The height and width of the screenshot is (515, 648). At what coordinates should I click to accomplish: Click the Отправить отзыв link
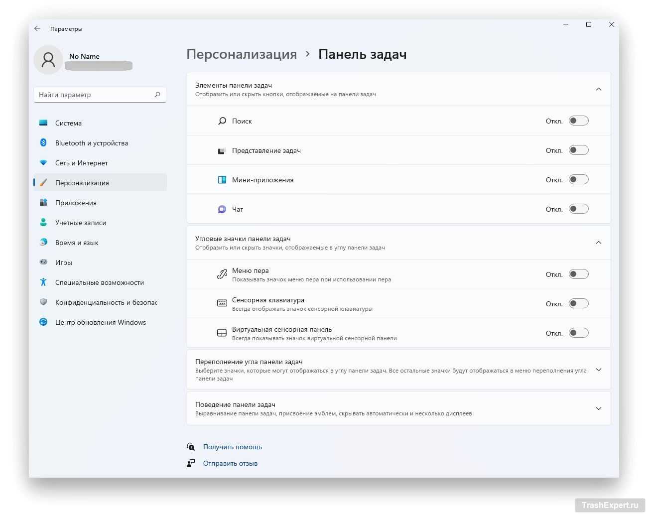tap(230, 463)
